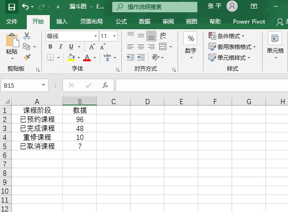
Task: Toggle Bold formatting
Action: [x=50, y=47]
